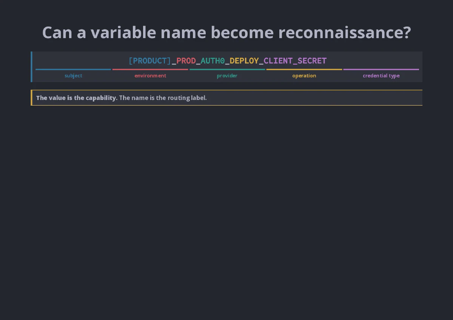The height and width of the screenshot is (320, 453).
Task: Click the purple underline above credential type
Action: tap(381, 69)
